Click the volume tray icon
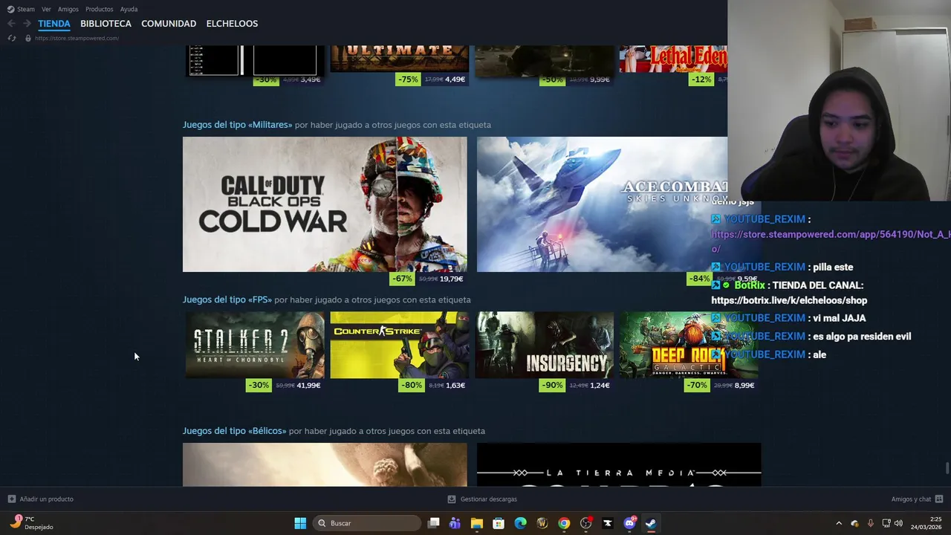This screenshot has height=535, width=951. 898,523
